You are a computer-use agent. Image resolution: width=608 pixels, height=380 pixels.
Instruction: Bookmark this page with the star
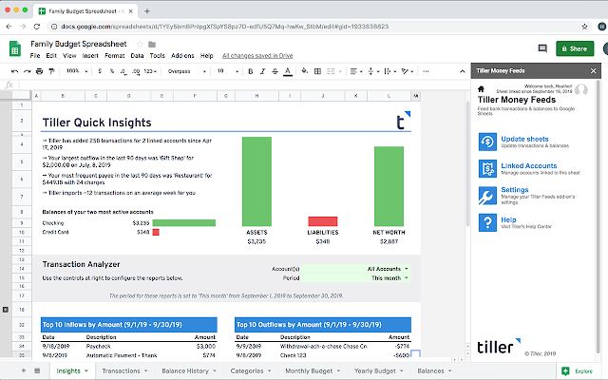click(x=584, y=27)
